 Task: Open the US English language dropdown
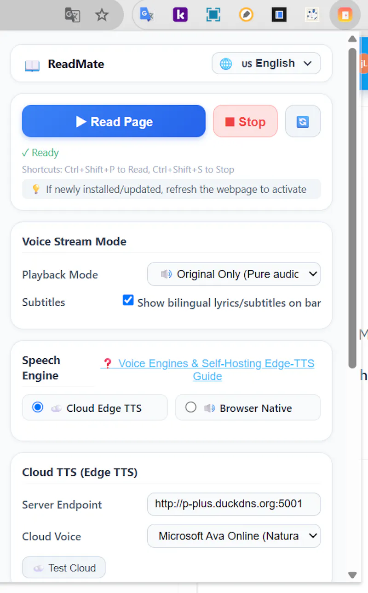266,64
